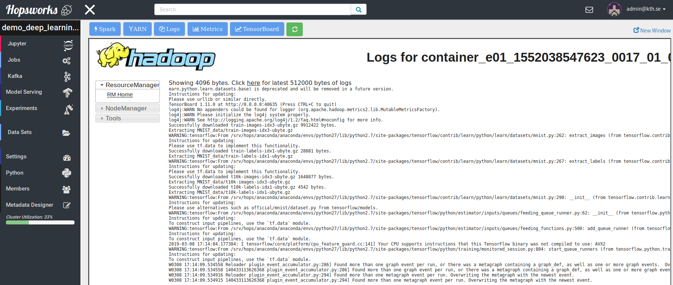Click the Kafka icon in sidebar
673x285 pixels.
point(67,76)
